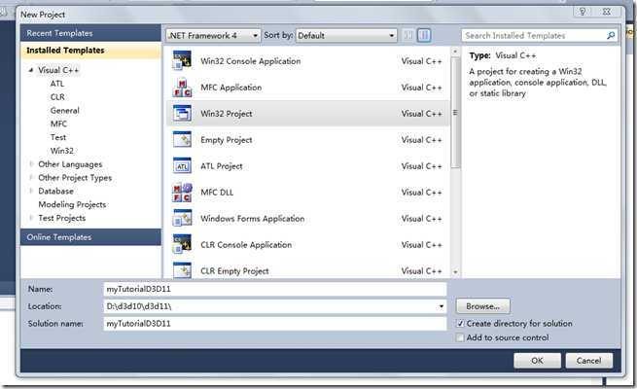The image size is (637, 389).
Task: Select the CLR Empty Project text
Action: (234, 270)
